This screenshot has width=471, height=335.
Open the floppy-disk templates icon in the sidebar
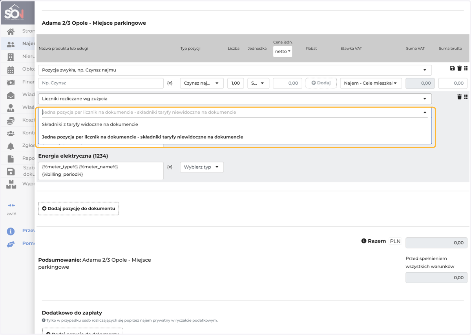(x=11, y=171)
